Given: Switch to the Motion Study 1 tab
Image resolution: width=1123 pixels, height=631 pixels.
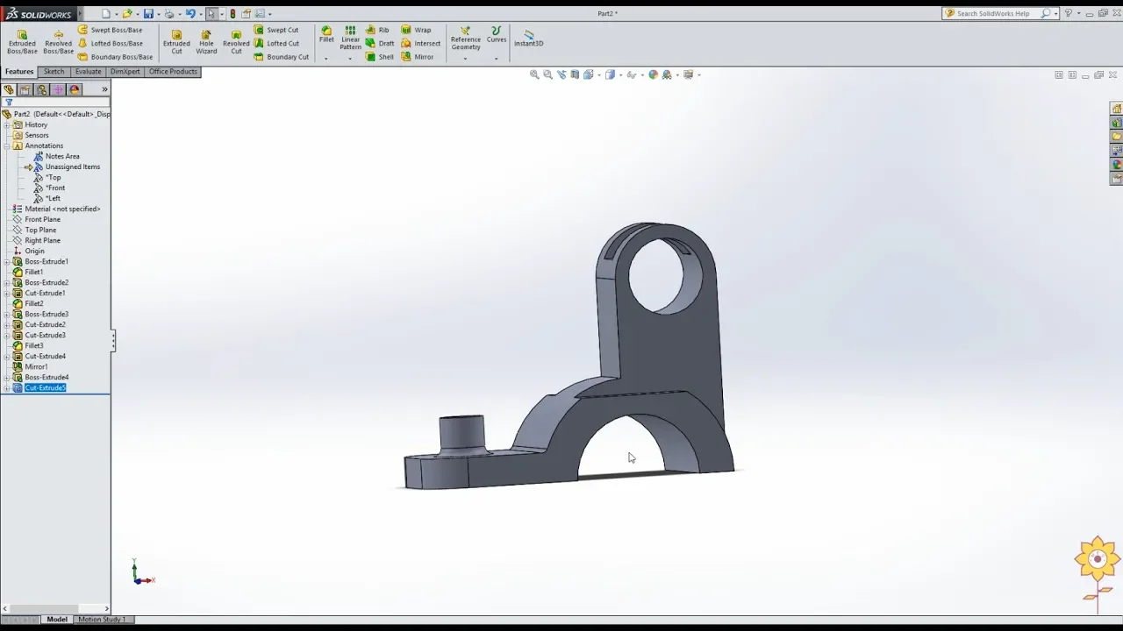Looking at the screenshot, I should tap(102, 620).
